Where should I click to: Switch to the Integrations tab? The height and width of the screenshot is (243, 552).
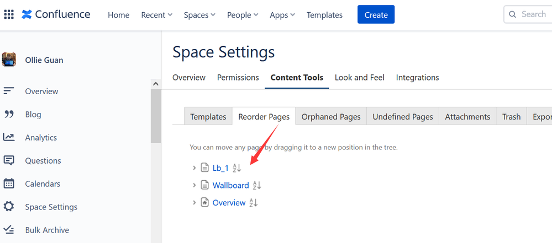click(x=418, y=77)
